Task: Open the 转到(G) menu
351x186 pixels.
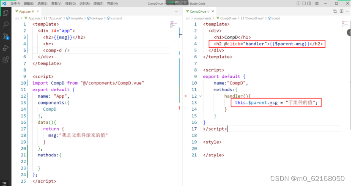Action: pos(70,3)
